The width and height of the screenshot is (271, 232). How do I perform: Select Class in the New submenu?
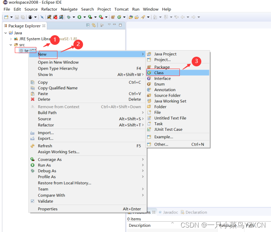[x=178, y=73]
